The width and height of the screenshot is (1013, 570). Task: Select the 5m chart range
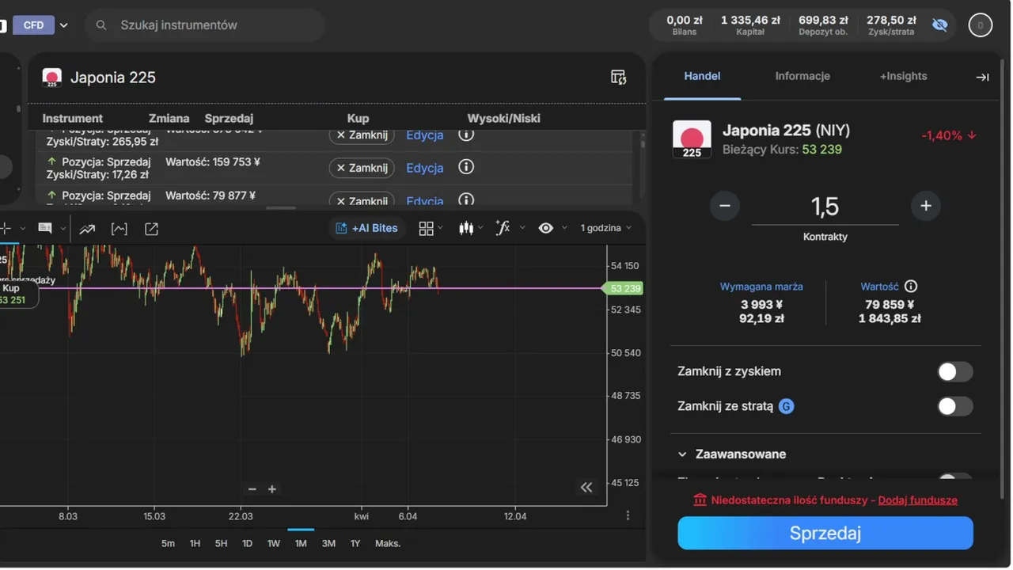pyautogui.click(x=168, y=543)
